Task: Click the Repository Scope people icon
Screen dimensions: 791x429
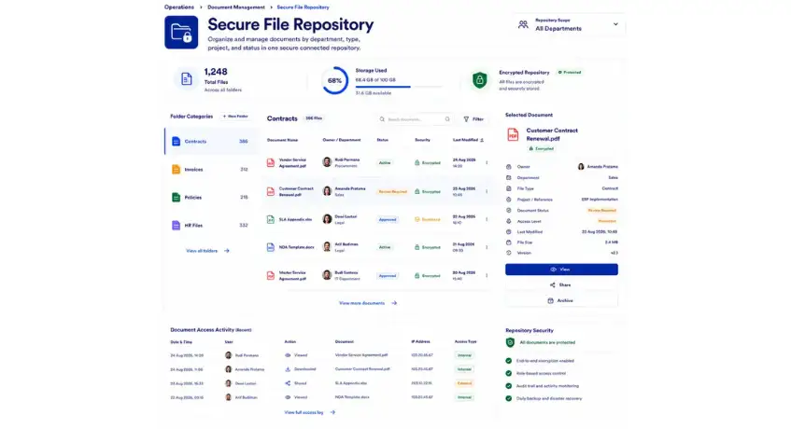Action: coord(523,24)
